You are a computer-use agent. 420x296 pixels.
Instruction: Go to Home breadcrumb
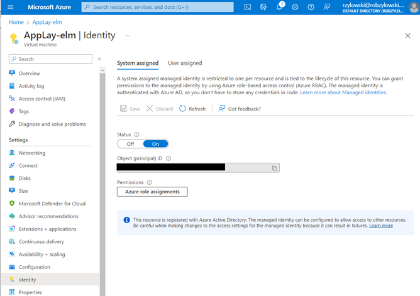click(x=16, y=22)
